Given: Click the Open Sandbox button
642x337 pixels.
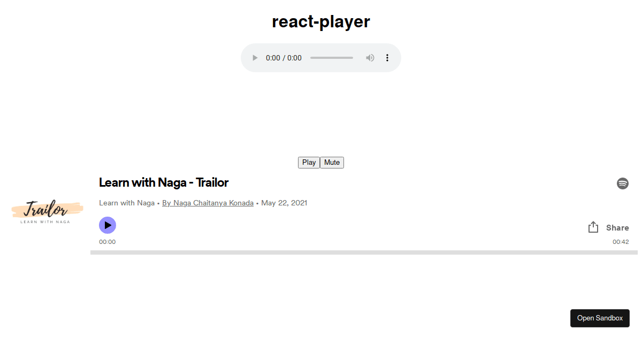Looking at the screenshot, I should click(x=600, y=318).
